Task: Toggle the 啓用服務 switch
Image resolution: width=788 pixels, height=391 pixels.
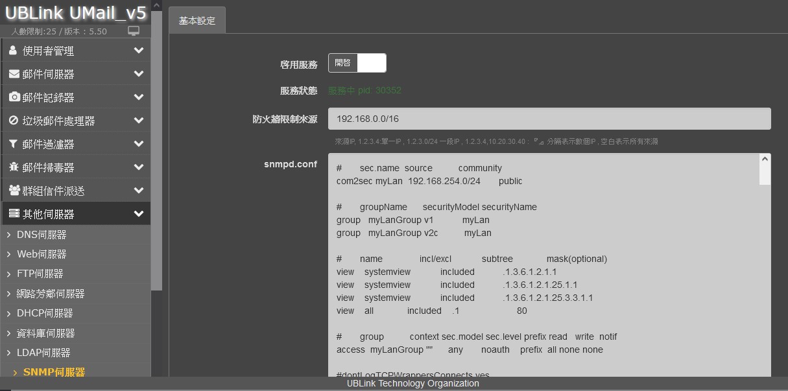Action: [357, 63]
